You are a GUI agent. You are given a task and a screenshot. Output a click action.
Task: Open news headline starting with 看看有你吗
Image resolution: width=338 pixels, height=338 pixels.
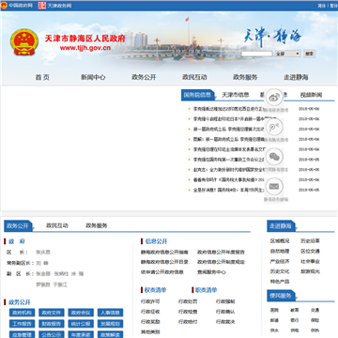229,180
